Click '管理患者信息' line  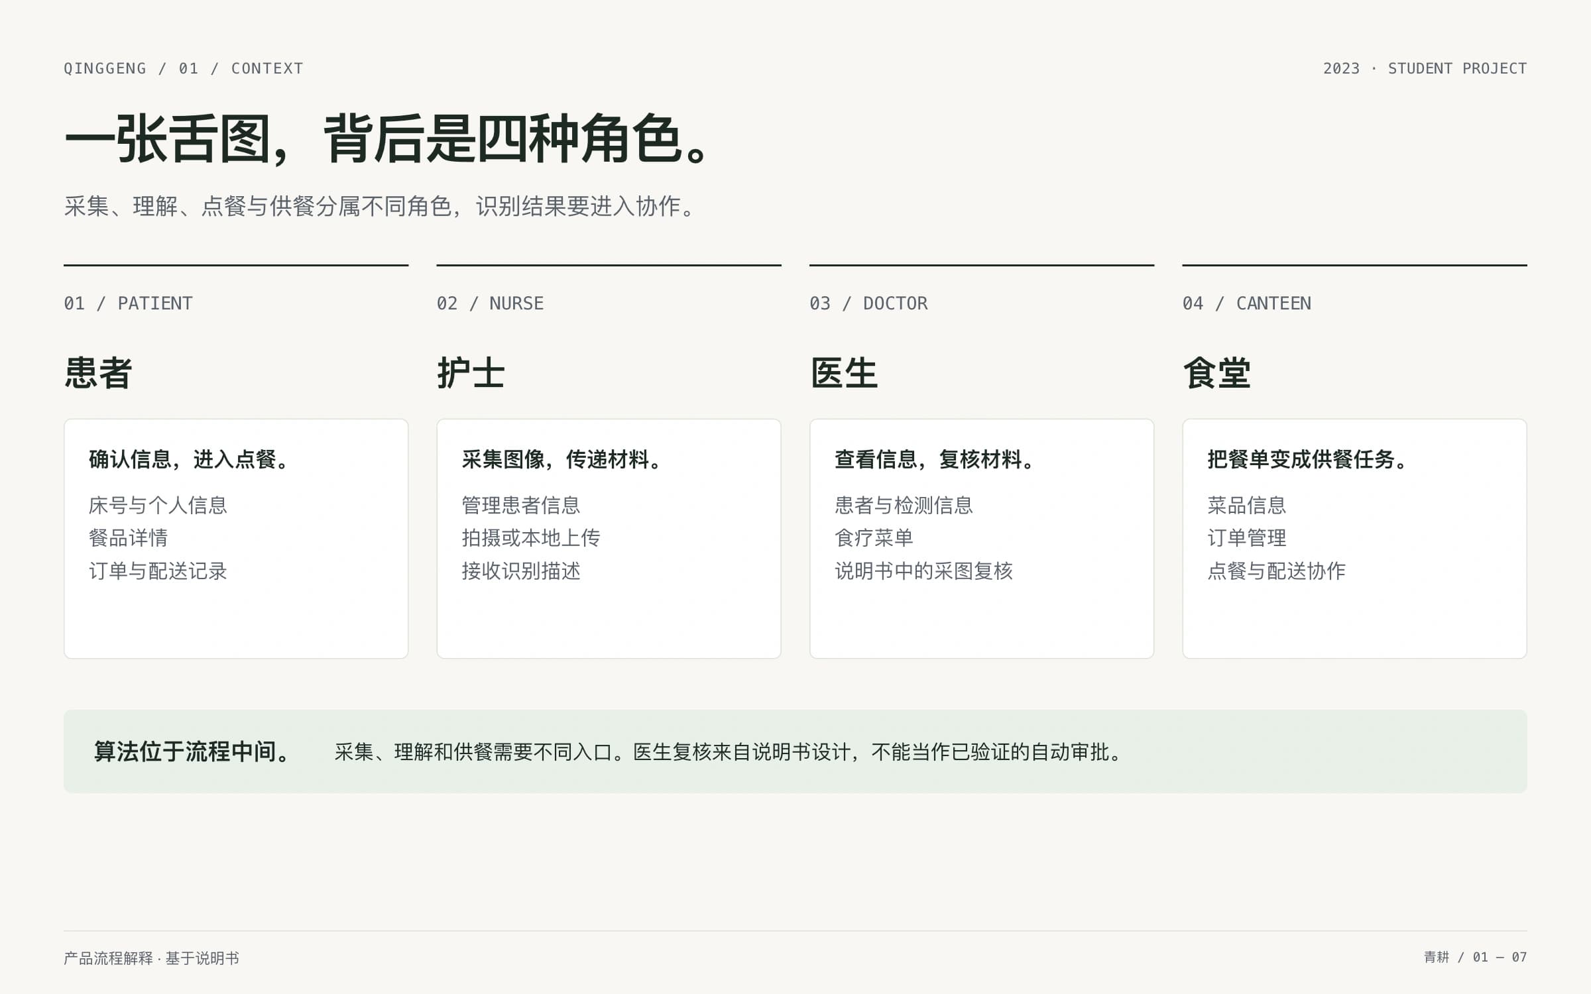coord(521,505)
